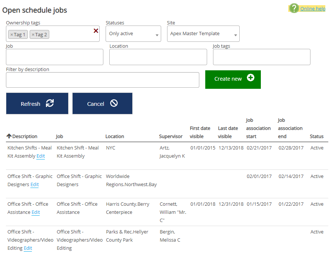The image size is (329, 259).
Task: Sort by Description column arrow
Action: (9, 136)
